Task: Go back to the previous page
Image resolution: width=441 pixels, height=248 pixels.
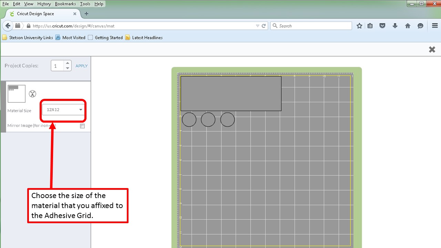Action: (8, 26)
